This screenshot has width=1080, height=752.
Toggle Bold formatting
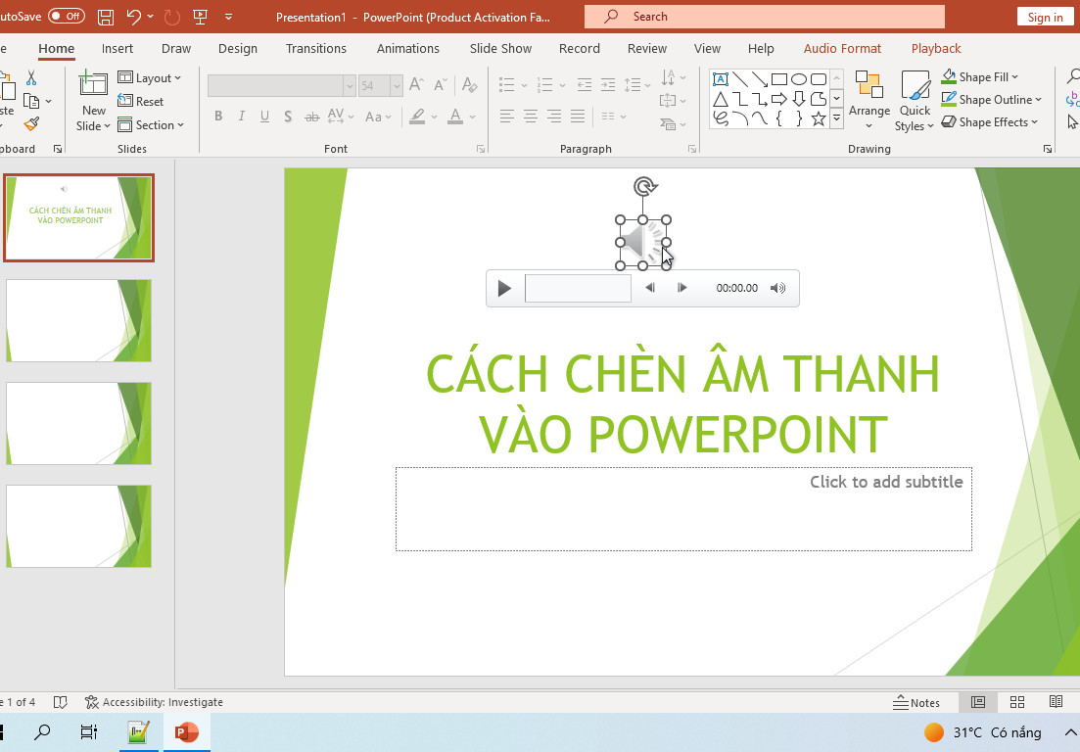click(218, 117)
